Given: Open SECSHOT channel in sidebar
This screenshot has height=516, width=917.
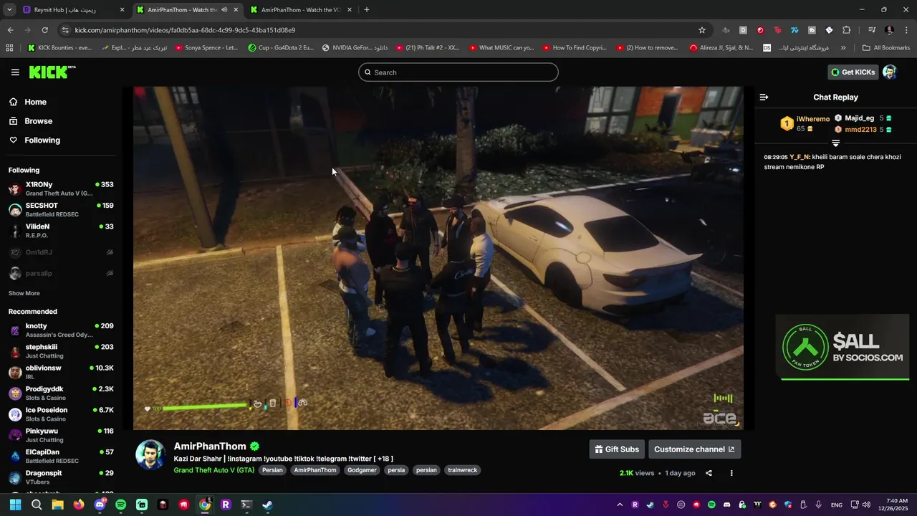Looking at the screenshot, I should point(61,210).
